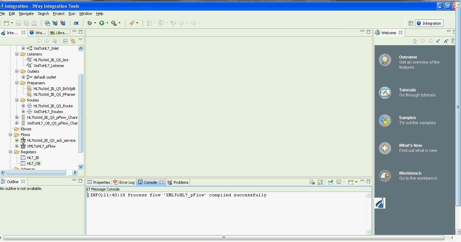Open the Run button dropdown arrow
Screen dimensions: 461x242
point(107,23)
